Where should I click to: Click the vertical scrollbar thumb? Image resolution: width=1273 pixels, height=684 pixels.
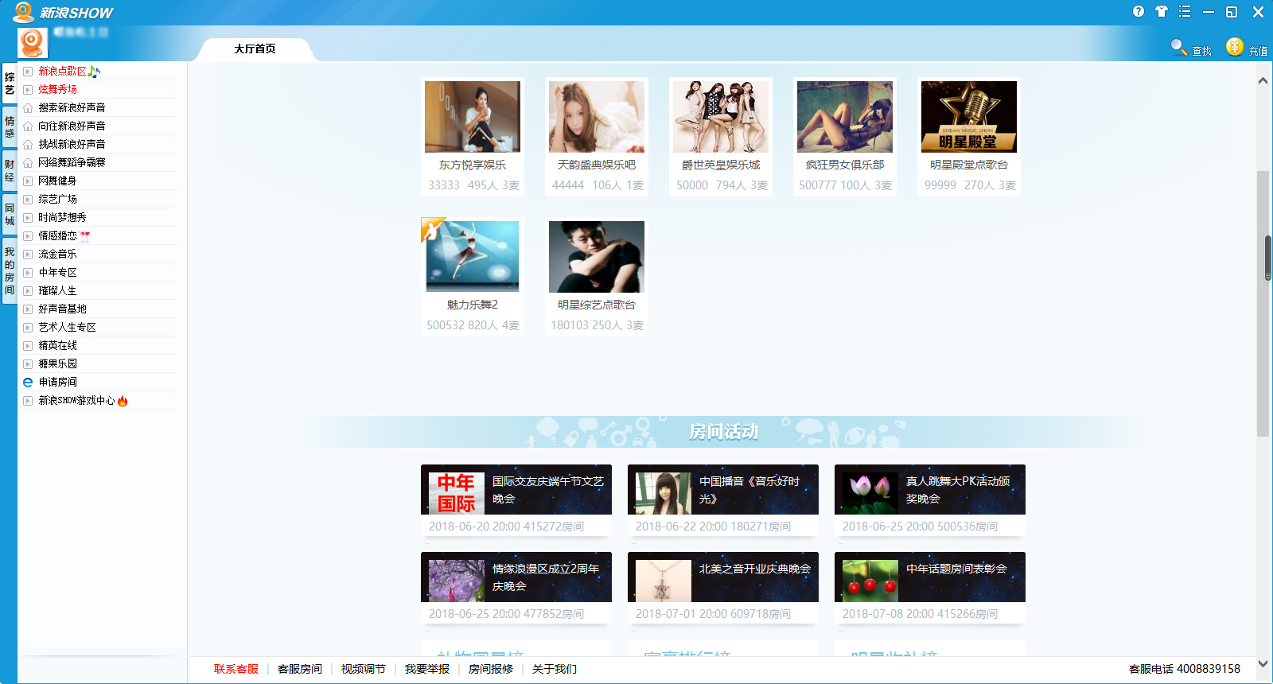coord(1263,302)
